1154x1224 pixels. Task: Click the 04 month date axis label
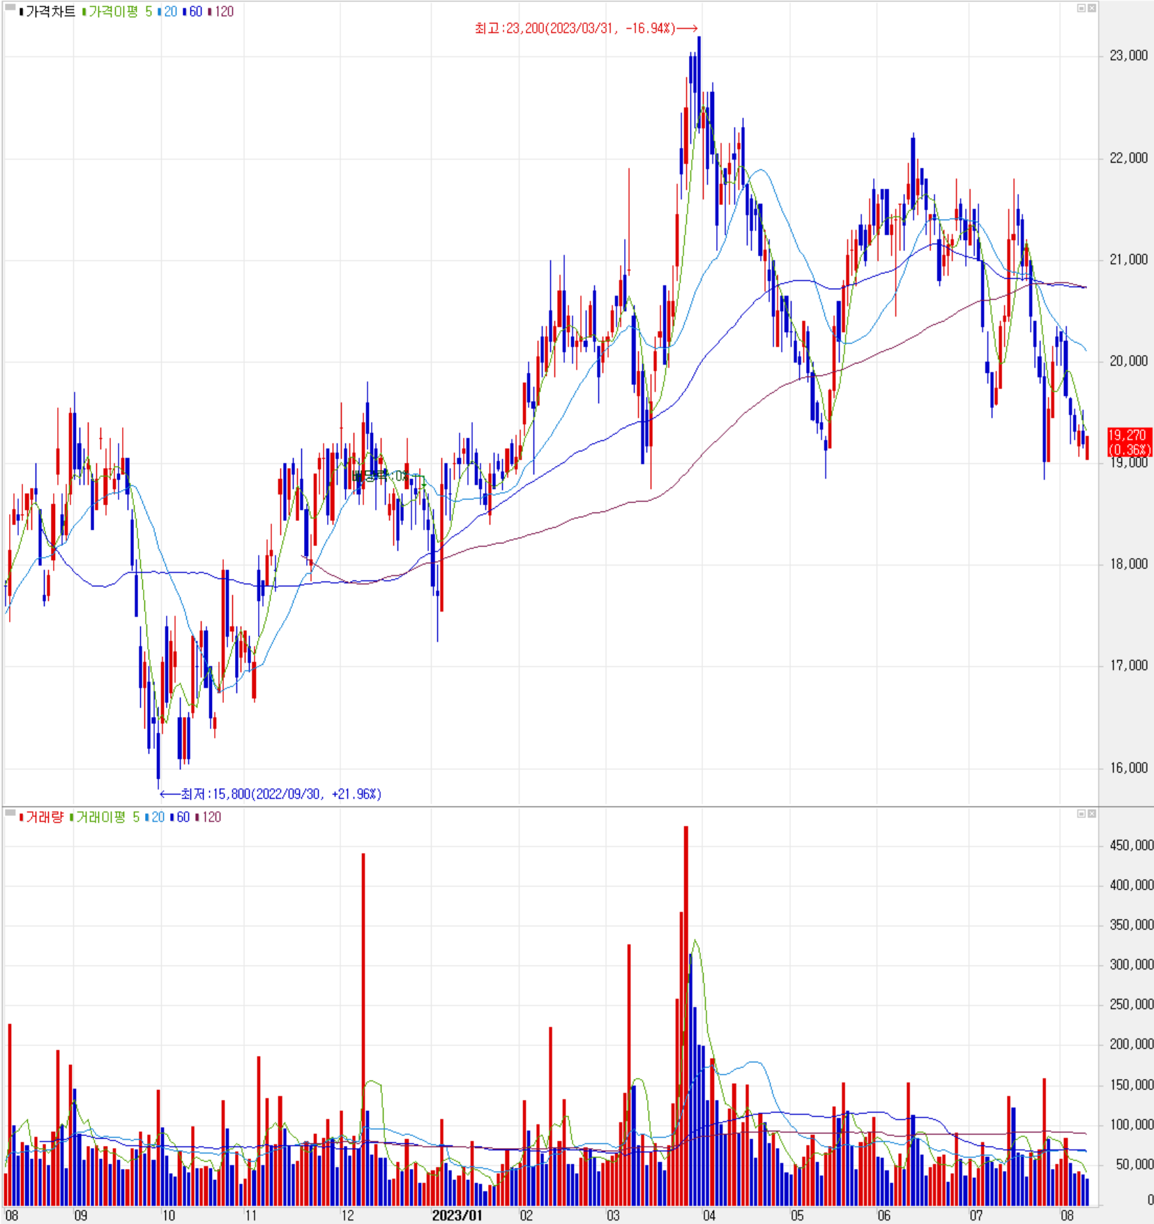pos(709,1216)
